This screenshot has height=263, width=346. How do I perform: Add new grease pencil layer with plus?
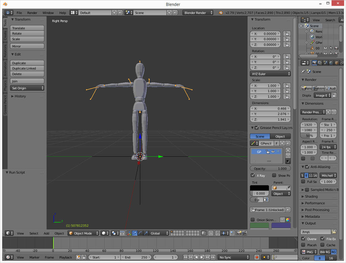[x=288, y=150]
